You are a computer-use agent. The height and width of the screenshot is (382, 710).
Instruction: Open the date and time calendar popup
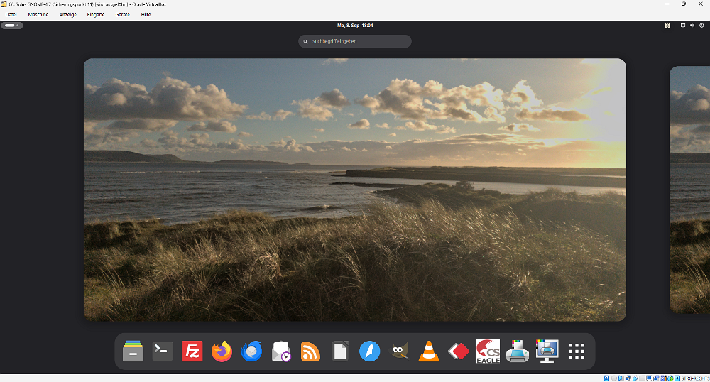[x=355, y=26]
